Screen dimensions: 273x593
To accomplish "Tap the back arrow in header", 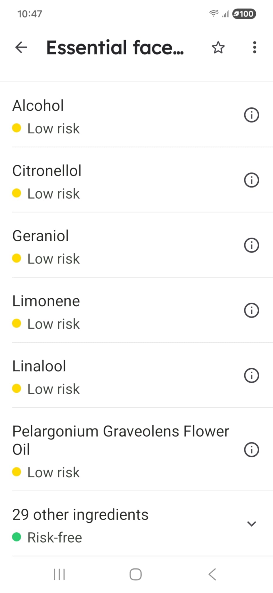I will (21, 47).
